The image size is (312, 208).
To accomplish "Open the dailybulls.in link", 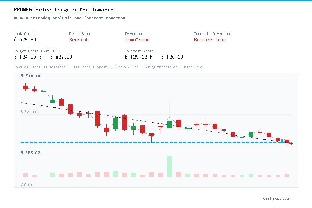I will (277, 198).
